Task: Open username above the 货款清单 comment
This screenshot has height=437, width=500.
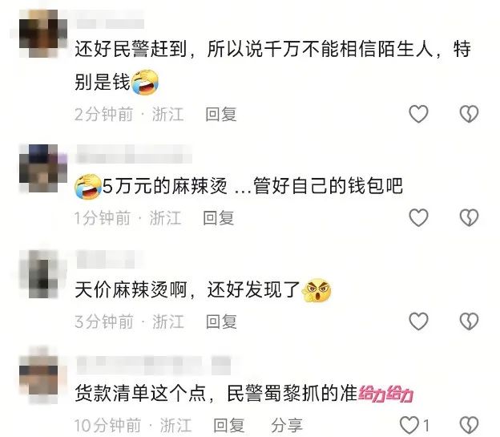Action: [x=154, y=365]
